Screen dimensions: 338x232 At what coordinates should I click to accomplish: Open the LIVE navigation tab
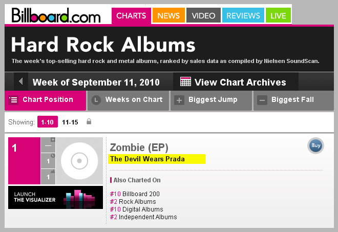(278, 15)
